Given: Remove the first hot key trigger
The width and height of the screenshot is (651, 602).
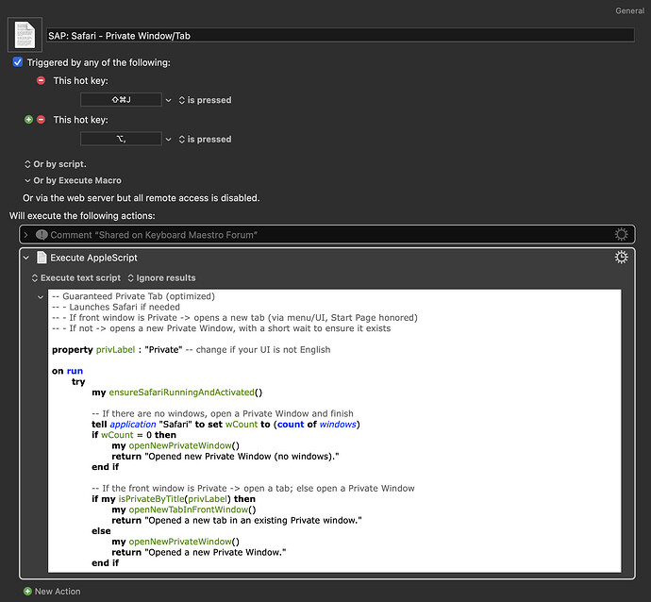Looking at the screenshot, I should (x=41, y=80).
